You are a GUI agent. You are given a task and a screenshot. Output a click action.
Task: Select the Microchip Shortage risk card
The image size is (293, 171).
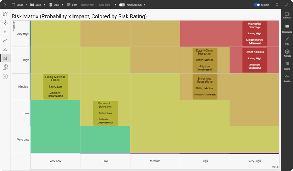(x=254, y=33)
